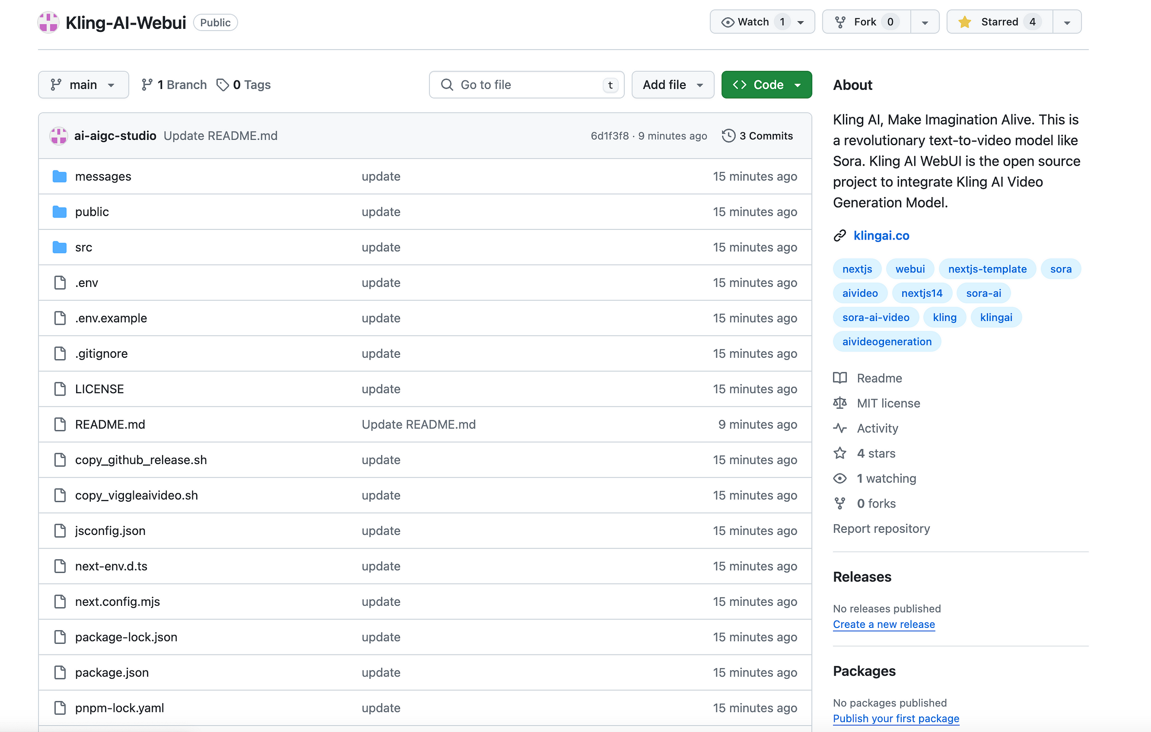Open the ai-aigc-studio author link
The image size is (1151, 732).
pos(115,136)
